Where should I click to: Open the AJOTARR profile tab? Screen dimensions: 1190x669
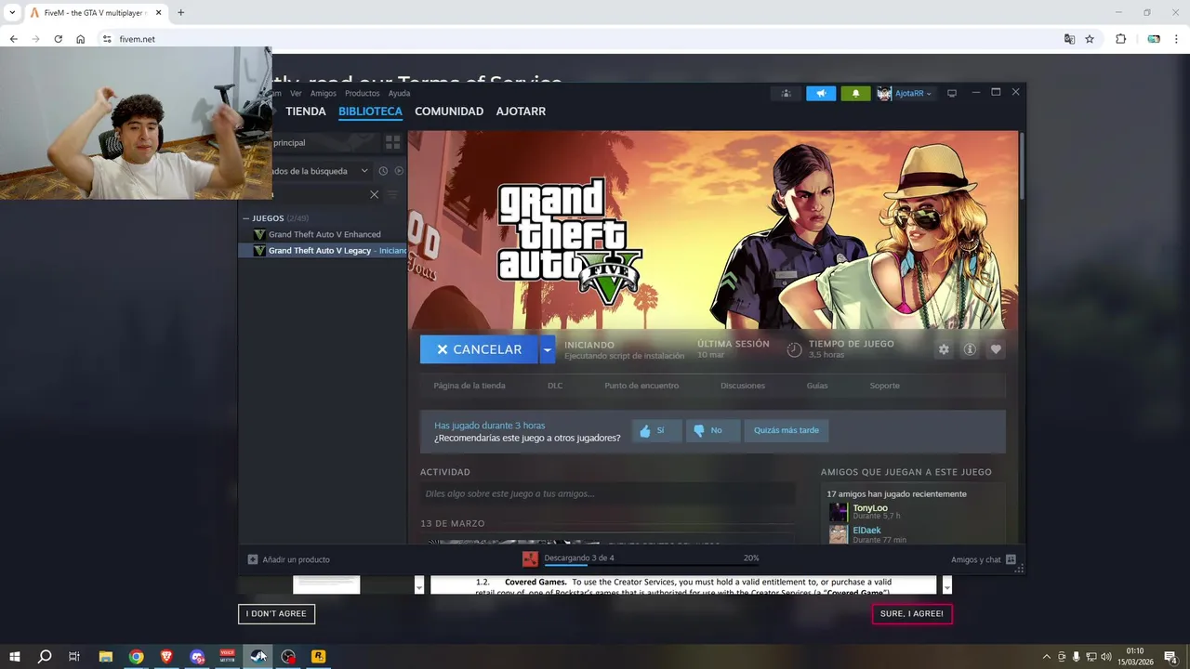coord(521,111)
